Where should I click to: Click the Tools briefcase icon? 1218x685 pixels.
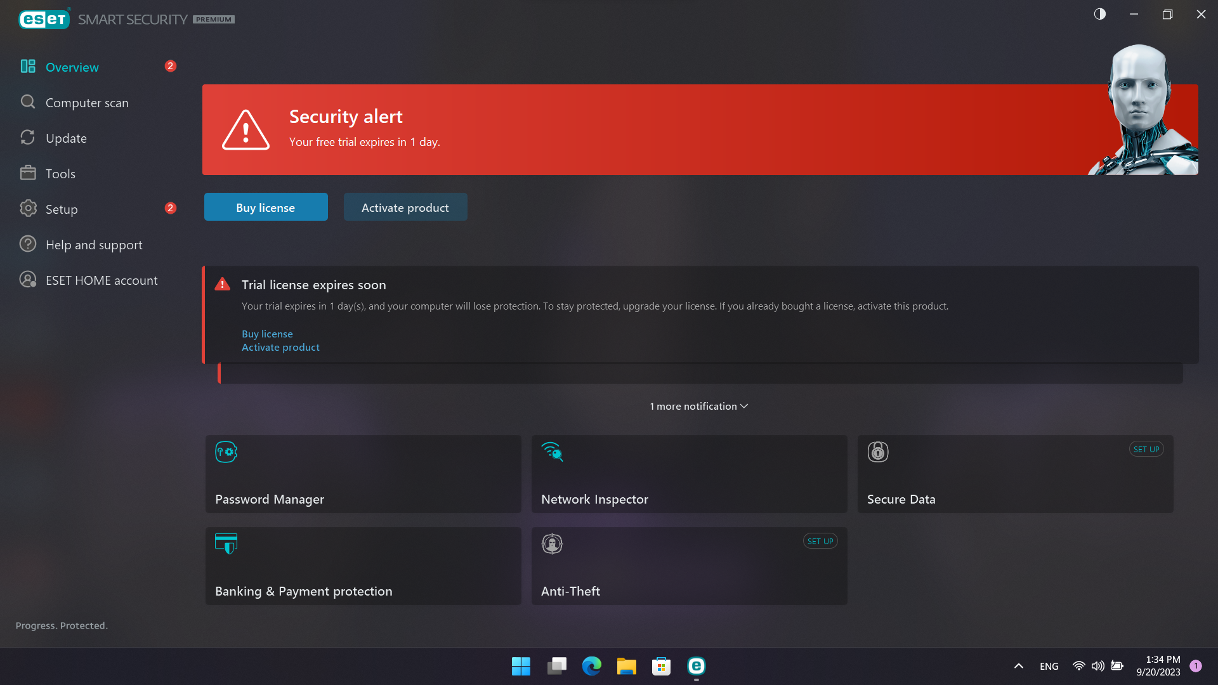[28, 173]
